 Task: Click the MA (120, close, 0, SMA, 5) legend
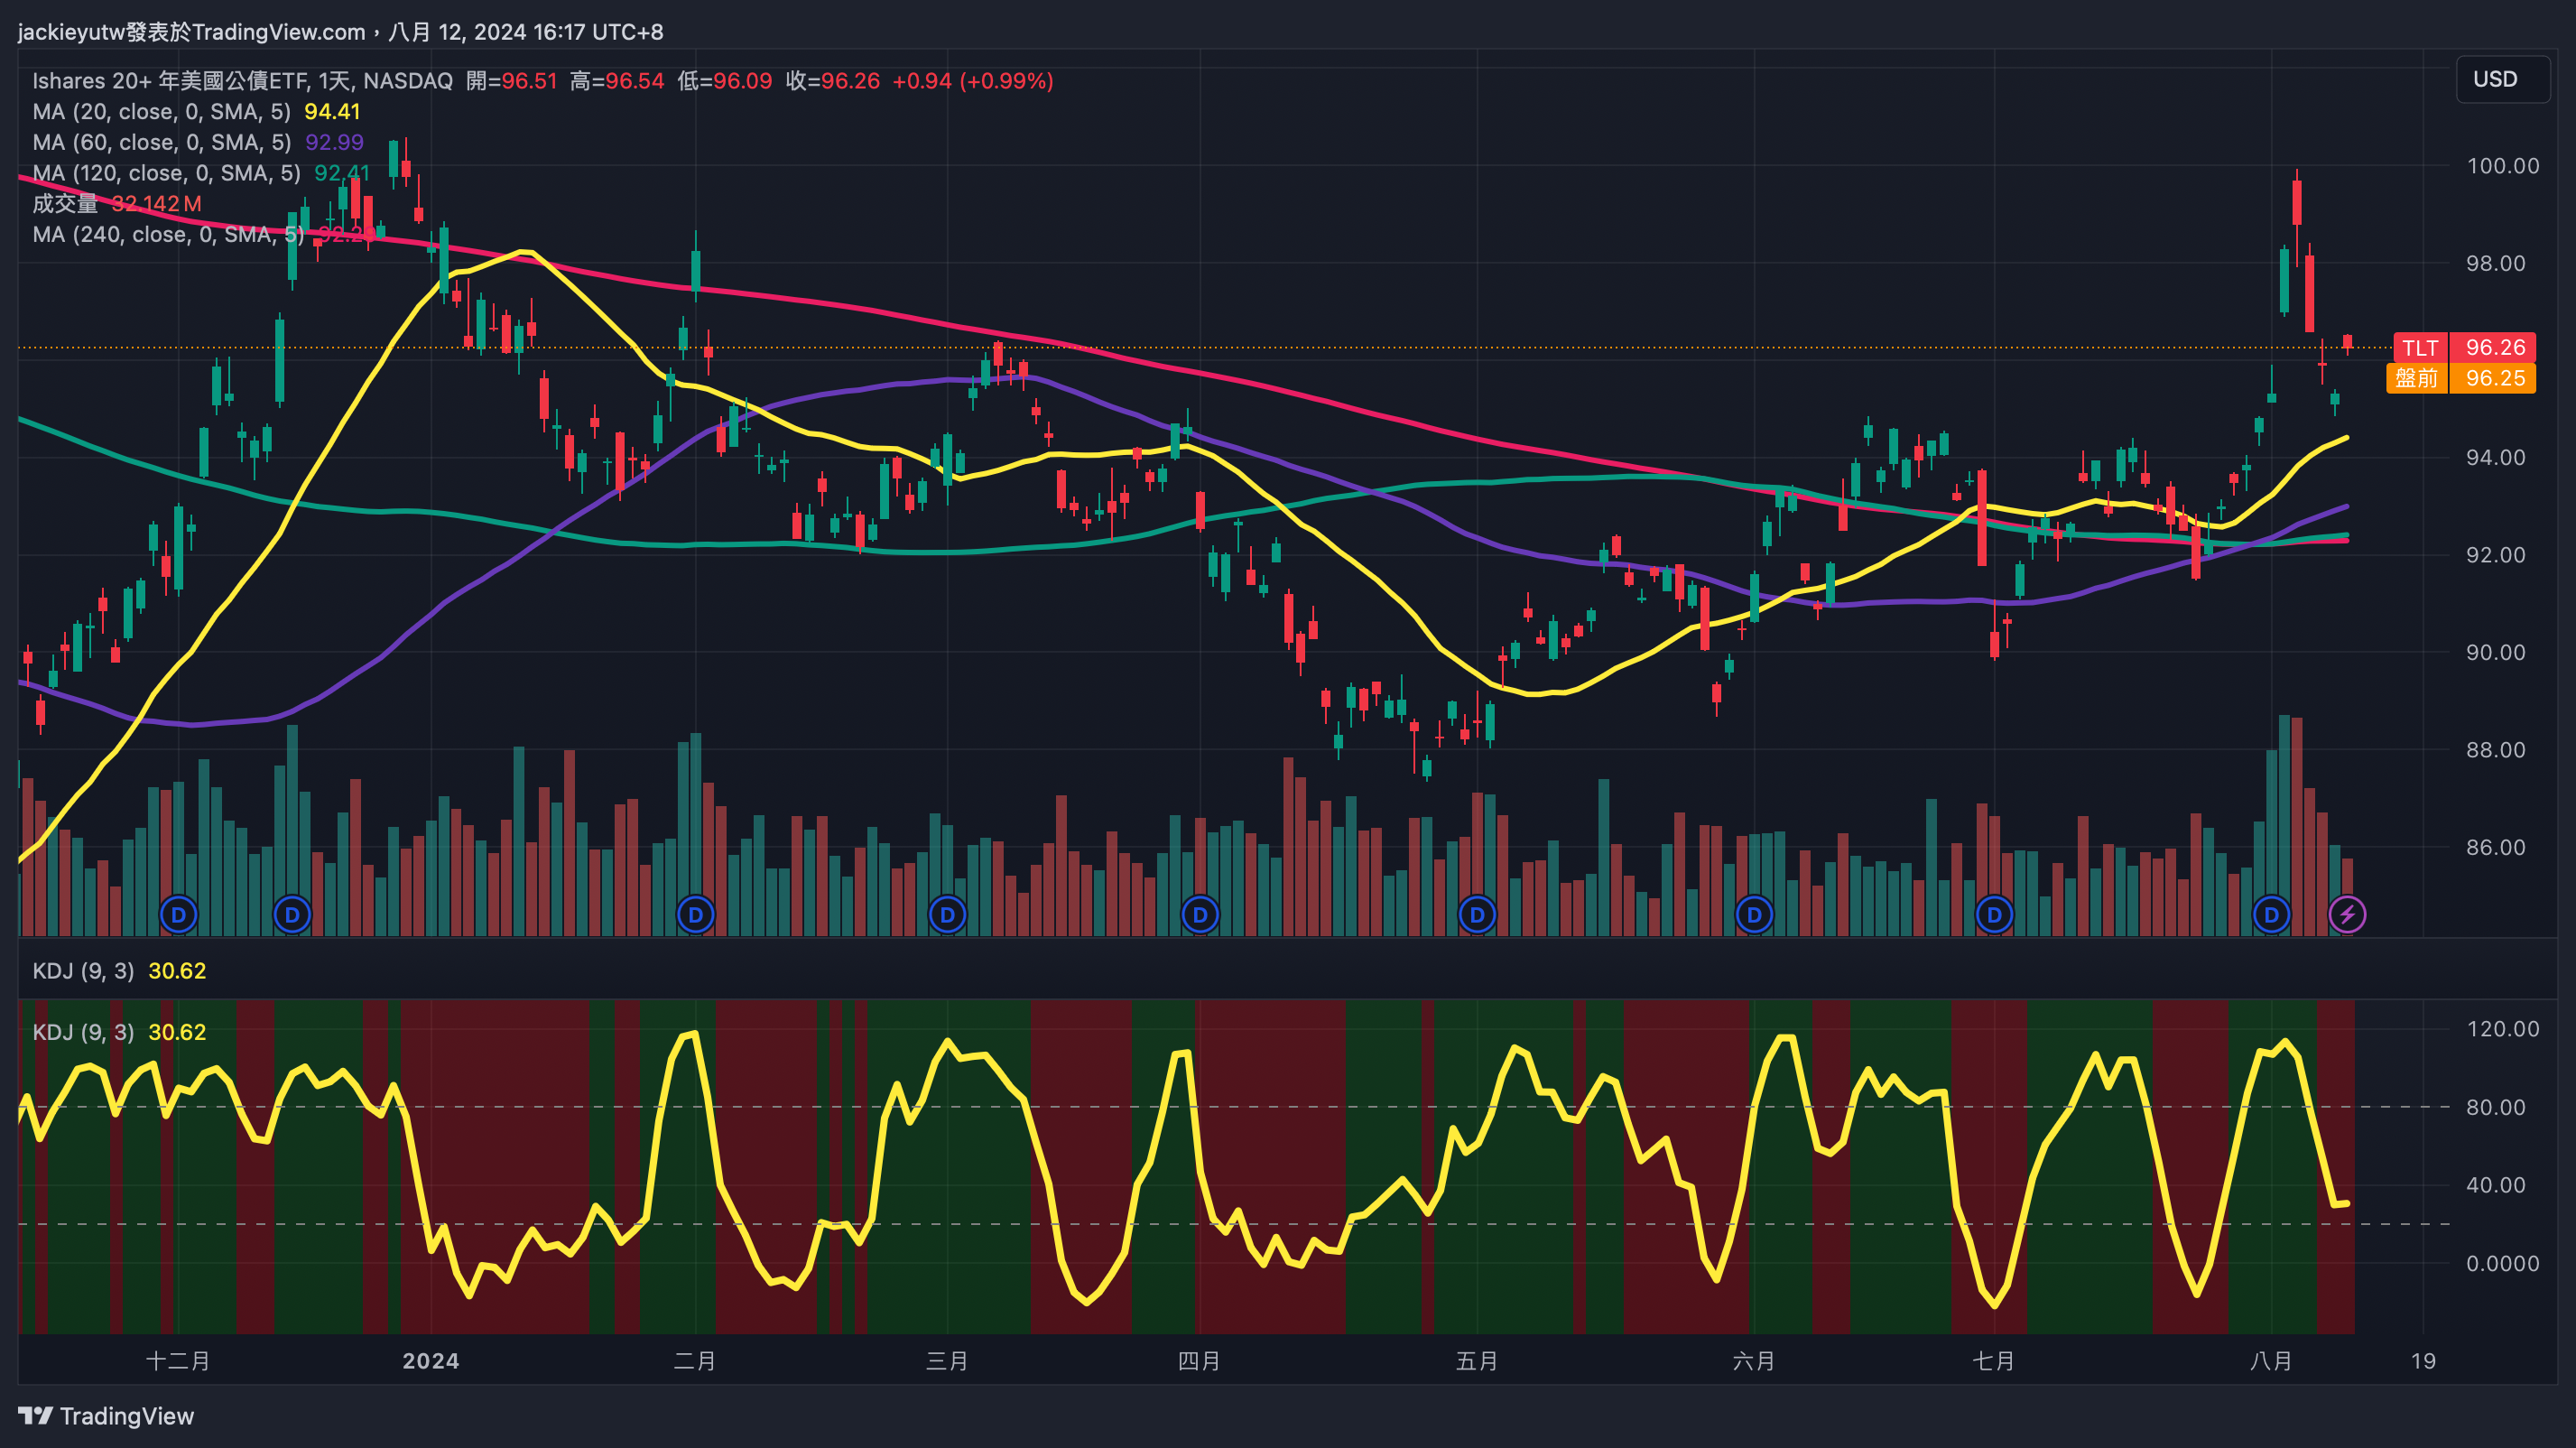(166, 173)
